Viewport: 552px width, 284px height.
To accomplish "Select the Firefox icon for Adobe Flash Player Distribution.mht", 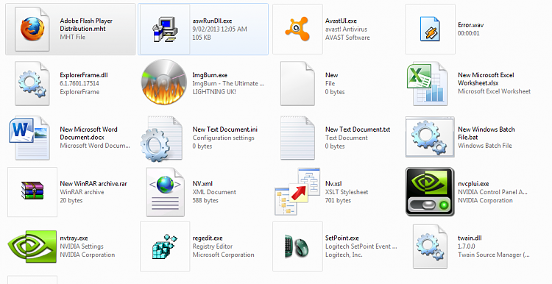I will 32,29.
